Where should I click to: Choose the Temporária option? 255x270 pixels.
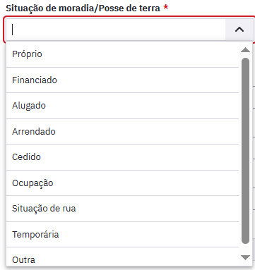click(122, 235)
